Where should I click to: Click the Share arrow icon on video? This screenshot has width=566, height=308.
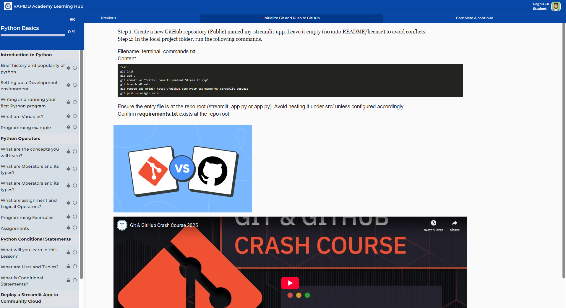[x=454, y=223]
